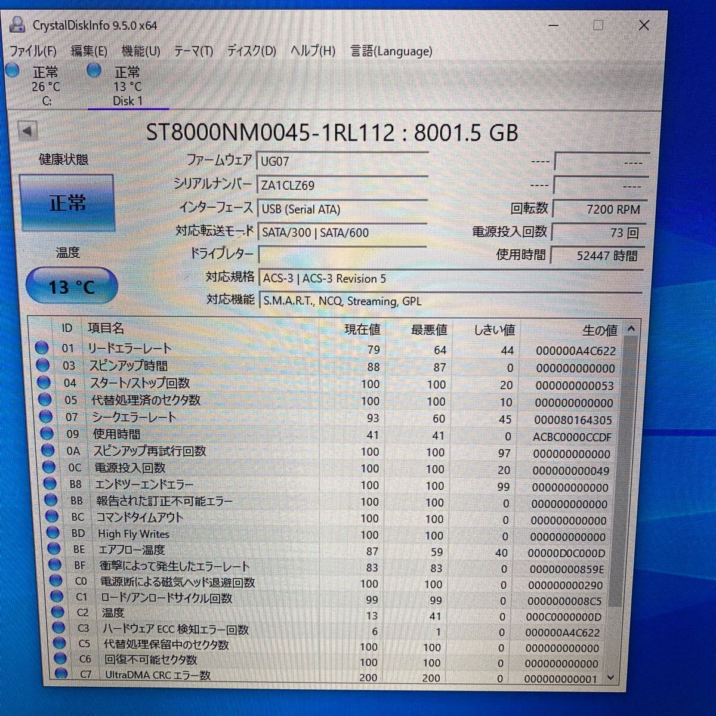Select the Disk 1 tab at 13 °C

pyautogui.click(x=128, y=85)
